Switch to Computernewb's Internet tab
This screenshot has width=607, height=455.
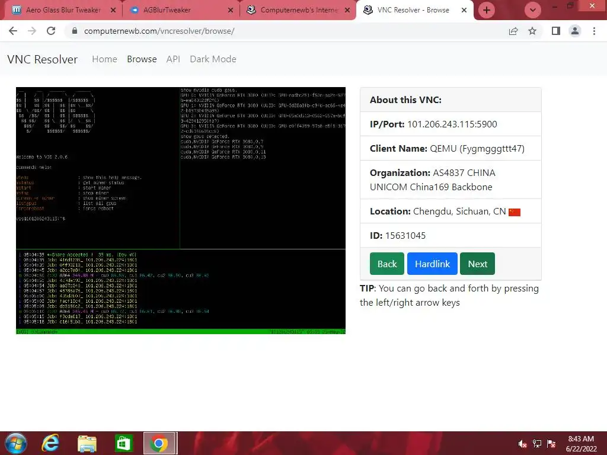pos(297,10)
